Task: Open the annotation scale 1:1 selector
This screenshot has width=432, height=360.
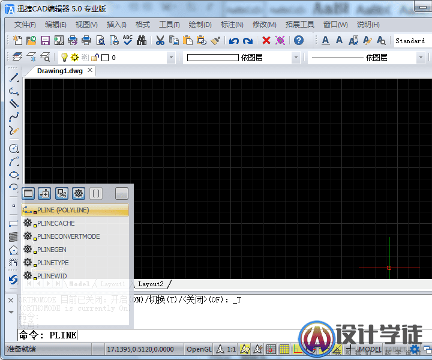Action: tap(226, 349)
